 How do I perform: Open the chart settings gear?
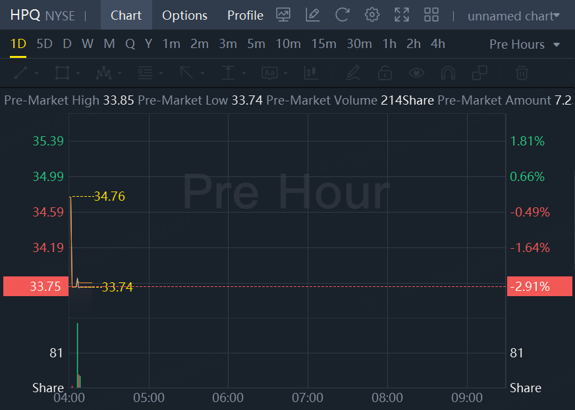372,15
